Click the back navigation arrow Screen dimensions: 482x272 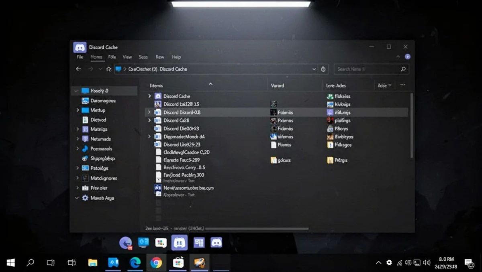tap(78, 69)
